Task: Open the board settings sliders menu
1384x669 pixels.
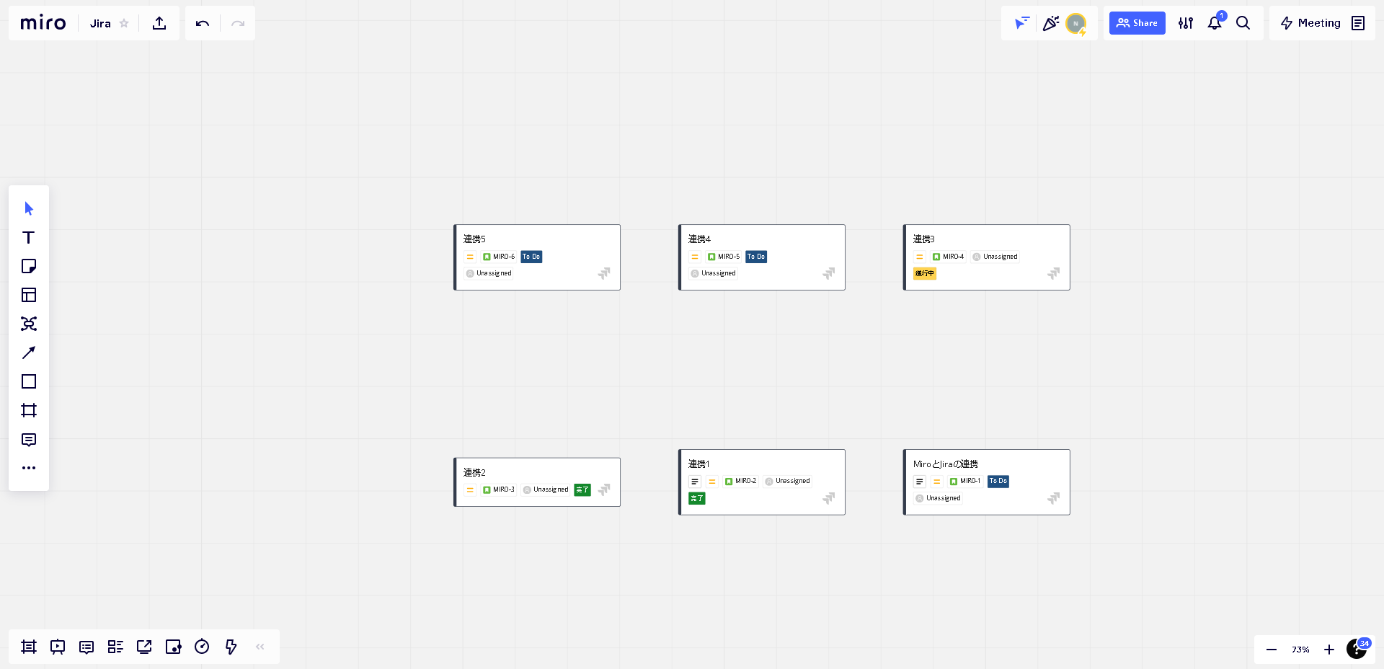Action: pyautogui.click(x=1186, y=23)
